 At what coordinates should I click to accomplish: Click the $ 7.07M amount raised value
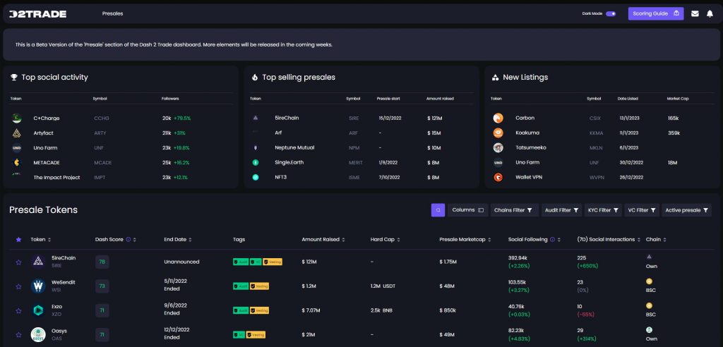(x=309, y=310)
